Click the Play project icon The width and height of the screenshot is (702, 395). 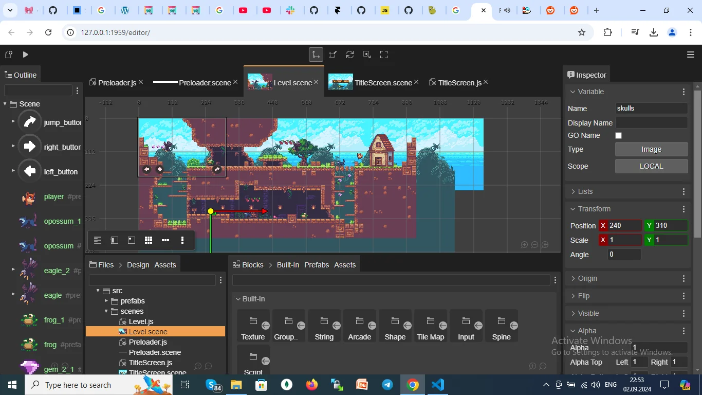click(26, 55)
